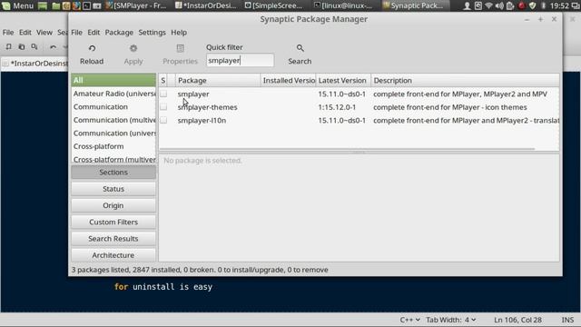This screenshot has height=327, width=581.
Task: Click the undo arrow in text editor toolbar
Action: (x=53, y=46)
